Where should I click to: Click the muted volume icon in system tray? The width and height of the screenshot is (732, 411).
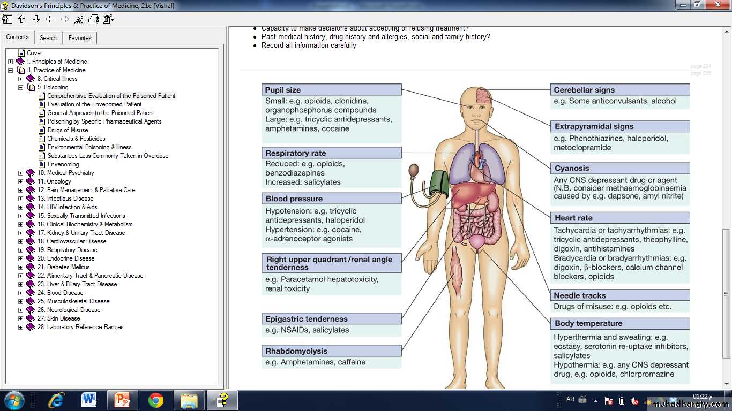coord(634,401)
